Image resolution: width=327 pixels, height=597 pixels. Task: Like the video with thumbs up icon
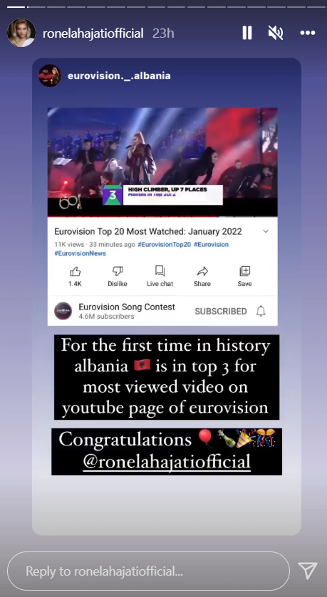[x=75, y=272]
